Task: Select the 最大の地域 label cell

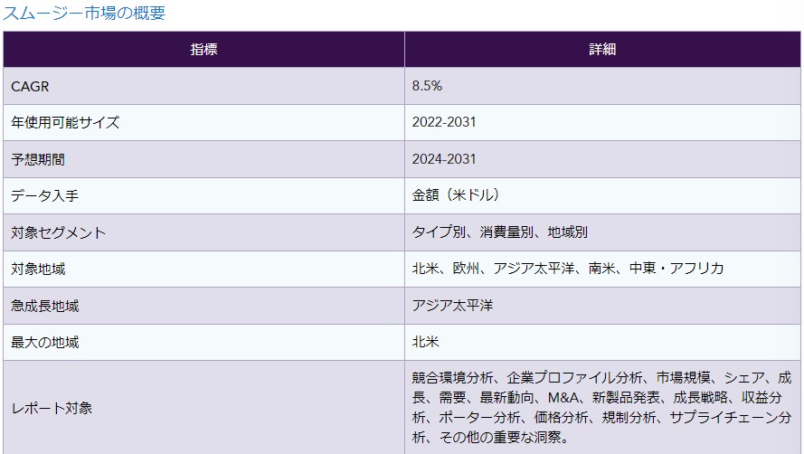Action: click(44, 343)
